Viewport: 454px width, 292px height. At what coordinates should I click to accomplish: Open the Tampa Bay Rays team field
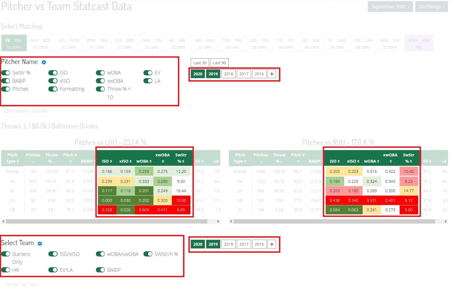(91, 284)
